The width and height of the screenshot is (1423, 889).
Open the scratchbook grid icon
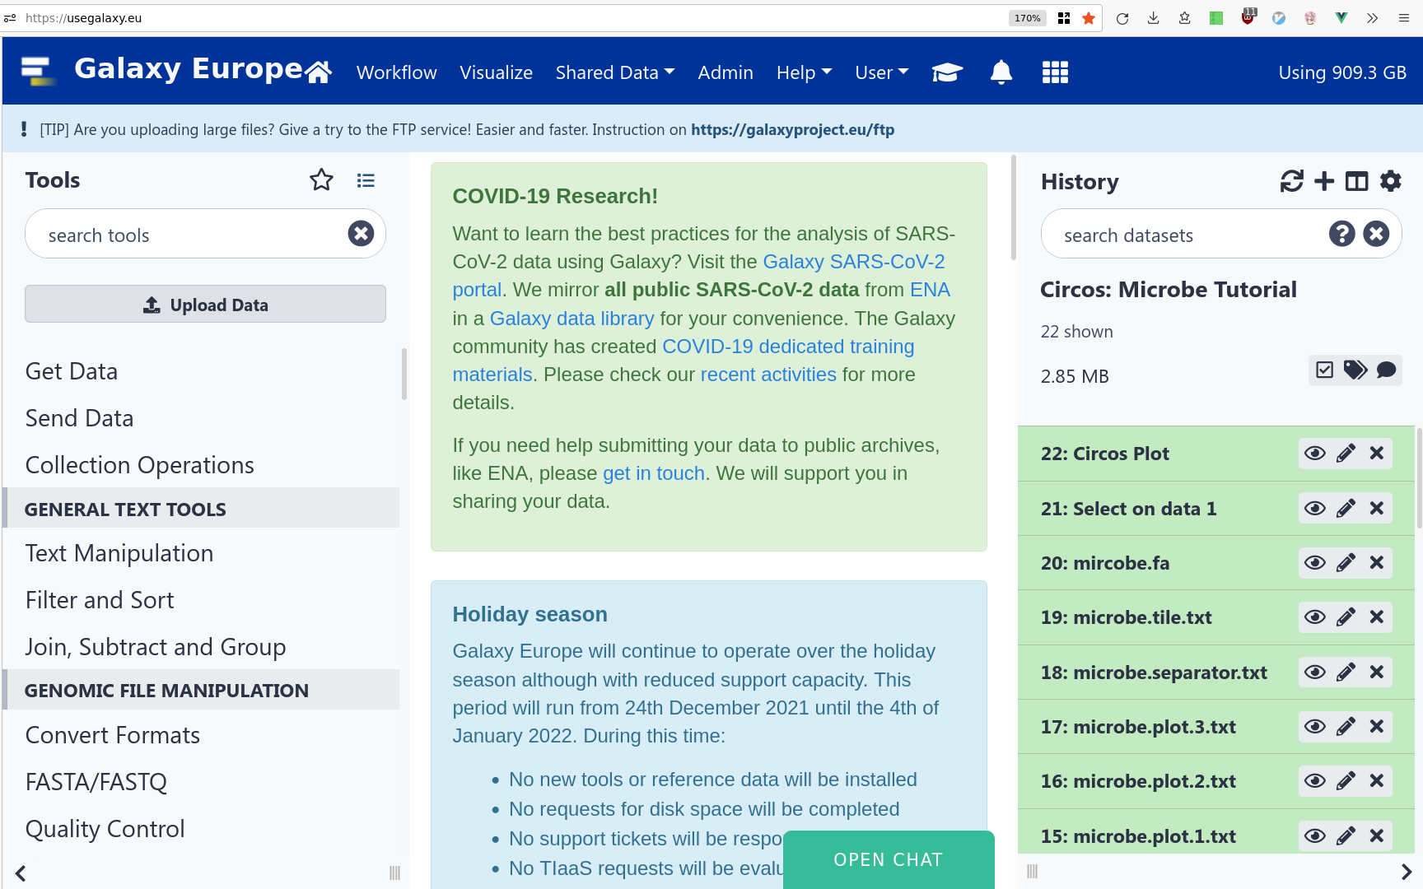(1055, 72)
